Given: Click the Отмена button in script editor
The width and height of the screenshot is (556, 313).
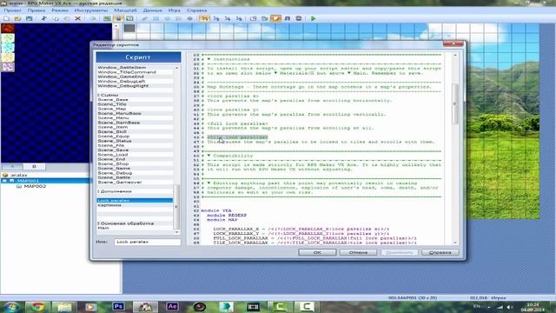Looking at the screenshot, I should point(358,252).
